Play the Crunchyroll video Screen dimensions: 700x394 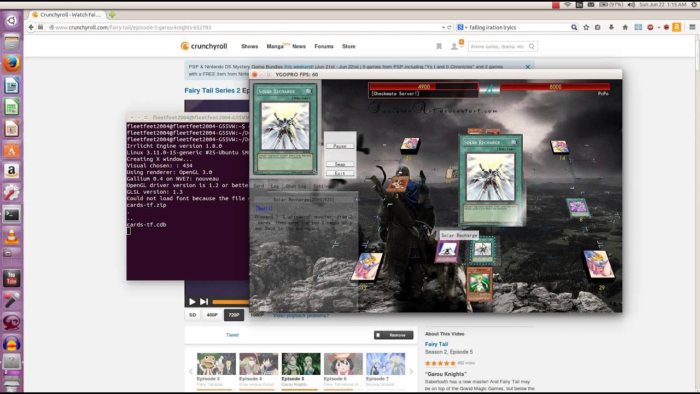192,302
